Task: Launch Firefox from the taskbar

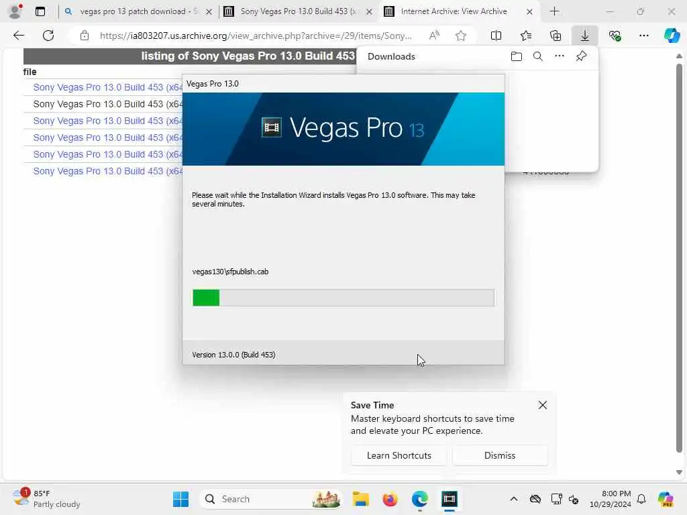Action: 390,499
